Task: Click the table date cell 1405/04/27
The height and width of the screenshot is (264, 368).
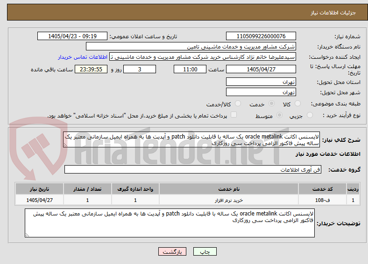Action: pos(39,200)
